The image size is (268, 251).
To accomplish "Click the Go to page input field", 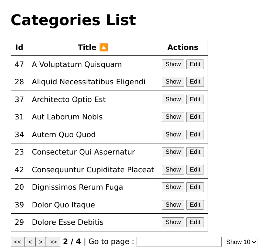I will [x=179, y=242].
